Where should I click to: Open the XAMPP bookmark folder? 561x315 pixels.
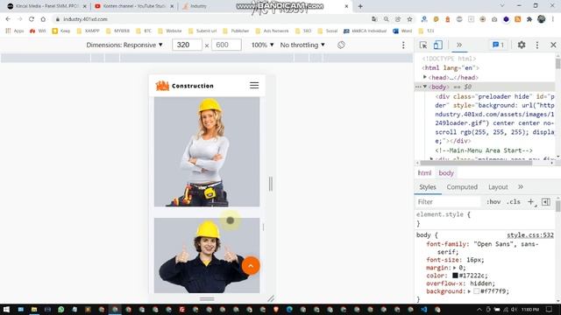point(88,31)
